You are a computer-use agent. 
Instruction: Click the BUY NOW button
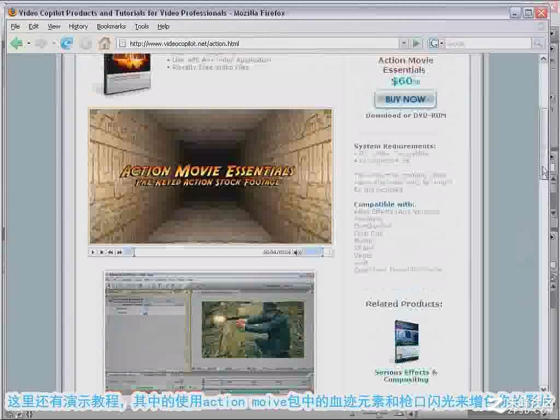[x=405, y=100]
